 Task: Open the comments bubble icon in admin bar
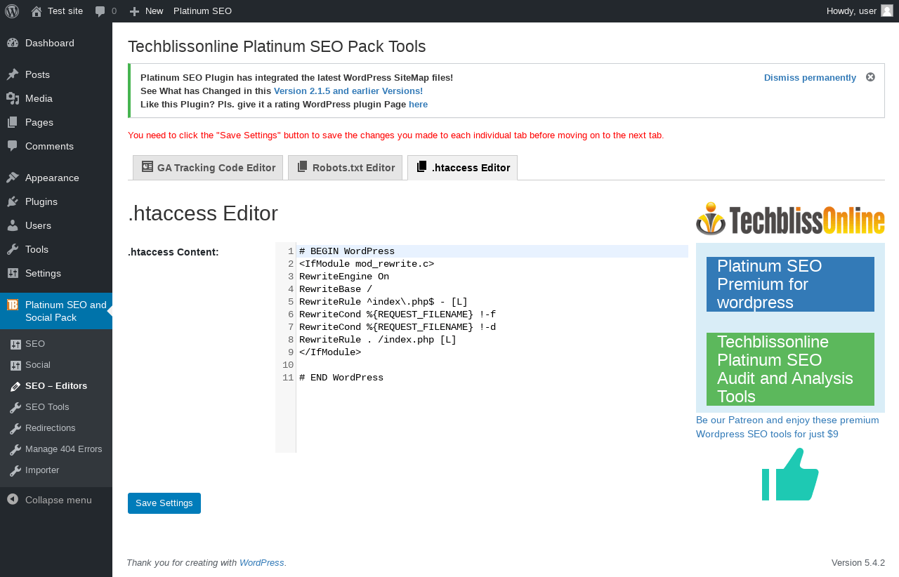100,11
